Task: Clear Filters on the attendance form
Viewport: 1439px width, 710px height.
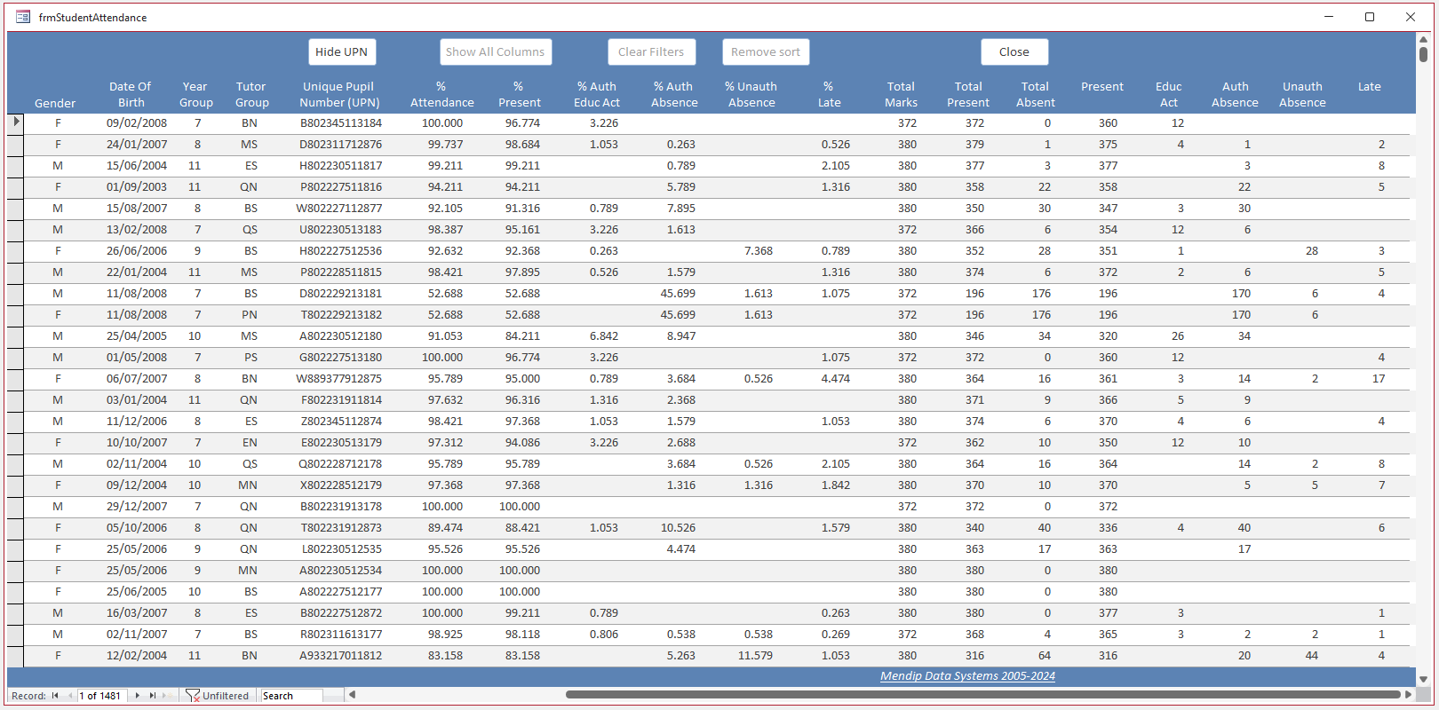Action: [x=652, y=52]
